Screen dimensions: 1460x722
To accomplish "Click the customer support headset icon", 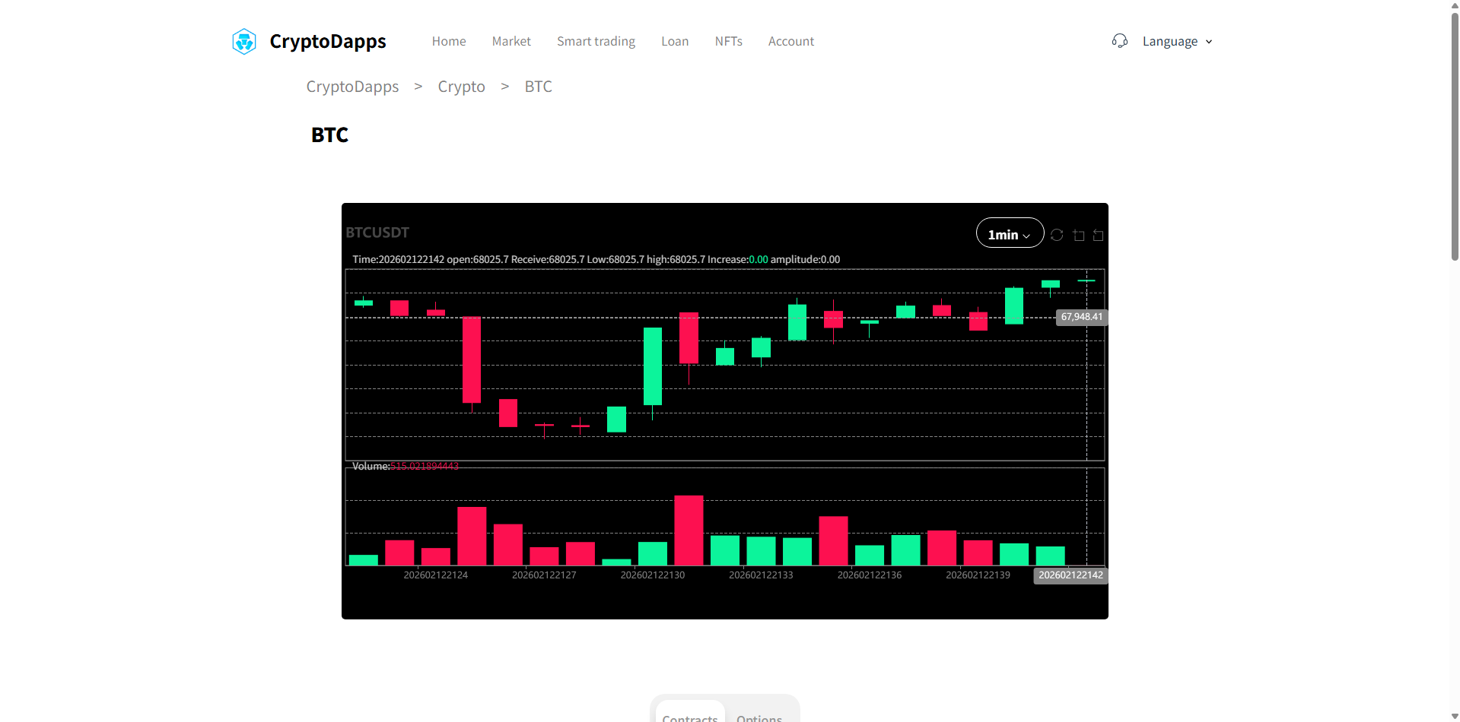I will click(1119, 41).
